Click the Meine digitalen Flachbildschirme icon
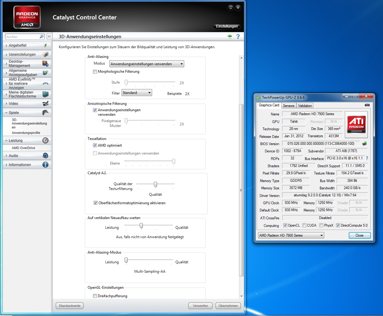Viewport: 383px width, 316px height. click(45, 94)
